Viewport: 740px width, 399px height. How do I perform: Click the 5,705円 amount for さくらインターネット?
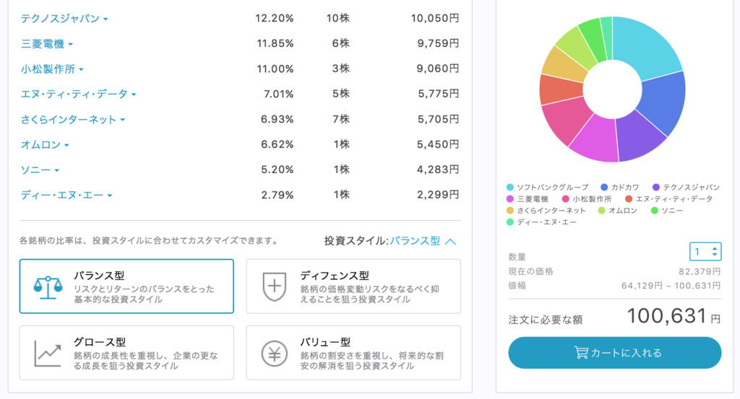438,119
